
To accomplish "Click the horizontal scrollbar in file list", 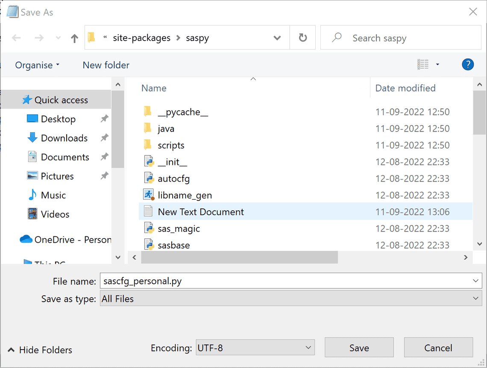I will point(239,257).
